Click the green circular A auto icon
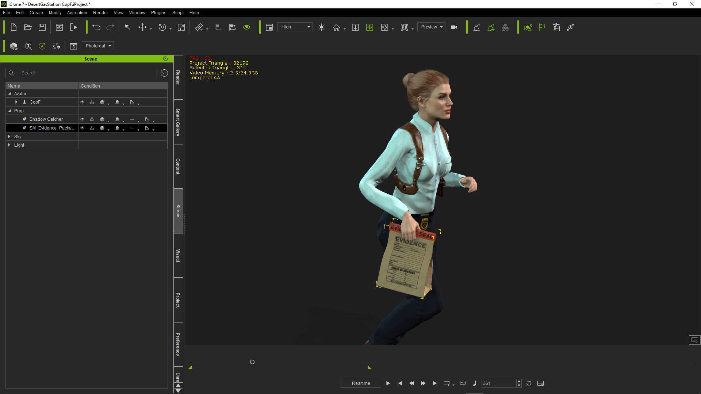Image resolution: width=701 pixels, height=394 pixels. click(42, 46)
